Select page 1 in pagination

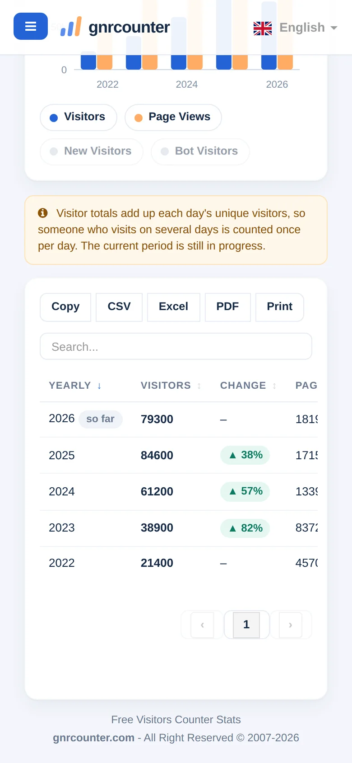246,625
